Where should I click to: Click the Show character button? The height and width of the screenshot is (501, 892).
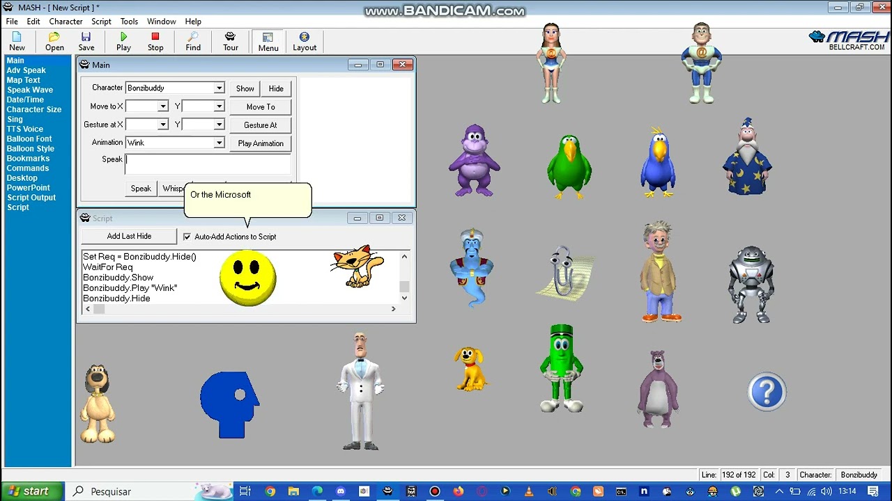click(245, 88)
